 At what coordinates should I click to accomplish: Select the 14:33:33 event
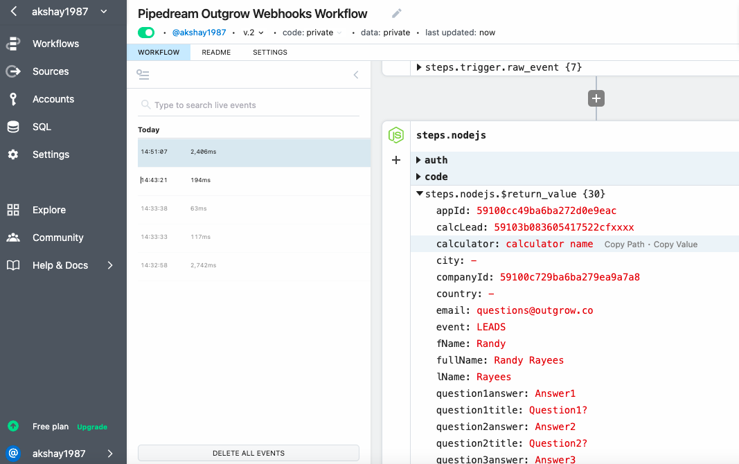[254, 237]
